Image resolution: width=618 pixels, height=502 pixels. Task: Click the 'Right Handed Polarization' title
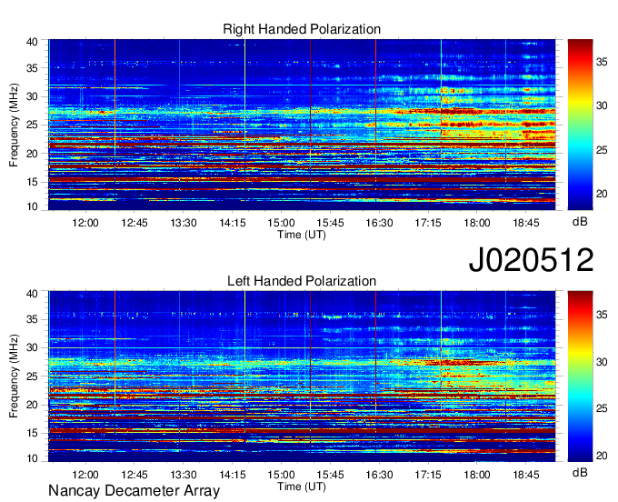[302, 29]
